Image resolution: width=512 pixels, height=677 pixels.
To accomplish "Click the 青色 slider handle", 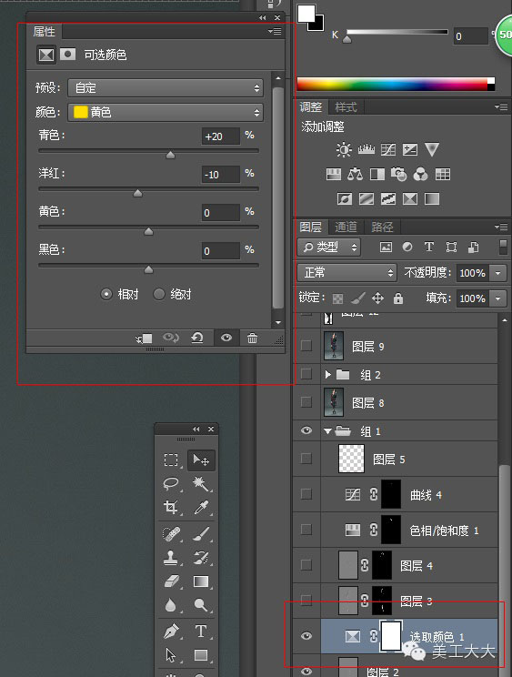I will 170,155.
